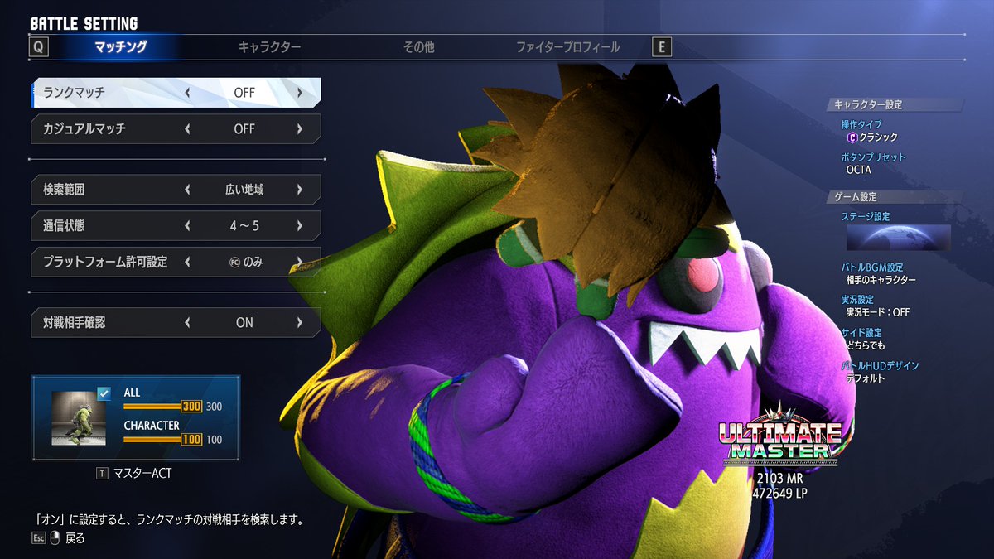Click left arrow on ランクマッチ row
This screenshot has height=559, width=994.
(187, 93)
